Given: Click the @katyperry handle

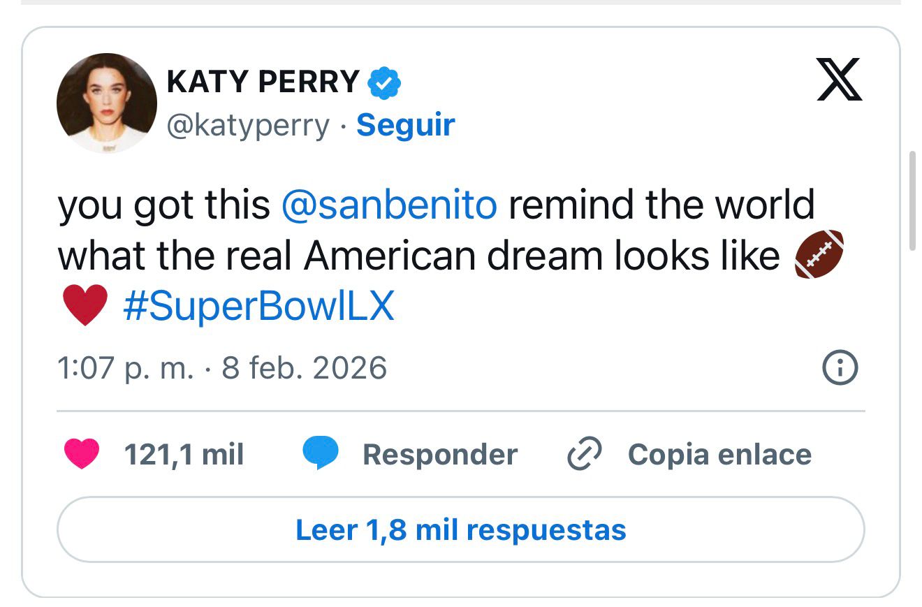Looking at the screenshot, I should [247, 125].
